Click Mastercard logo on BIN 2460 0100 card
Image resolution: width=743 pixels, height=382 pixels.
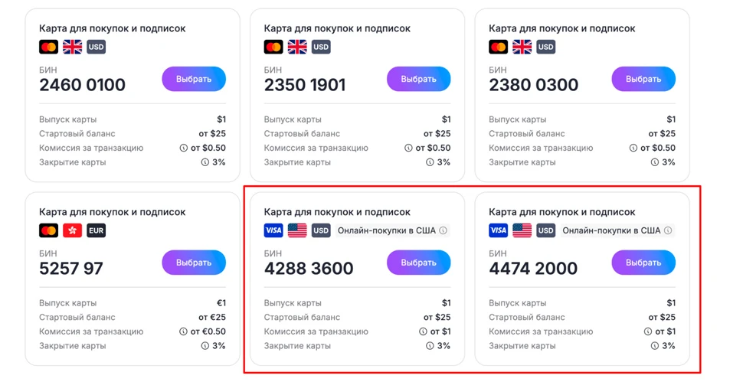(x=49, y=47)
